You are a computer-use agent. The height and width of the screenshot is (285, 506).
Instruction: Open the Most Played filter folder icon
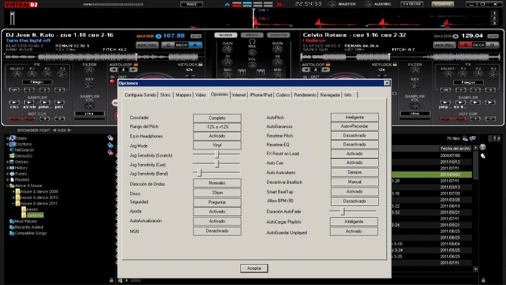(12, 221)
